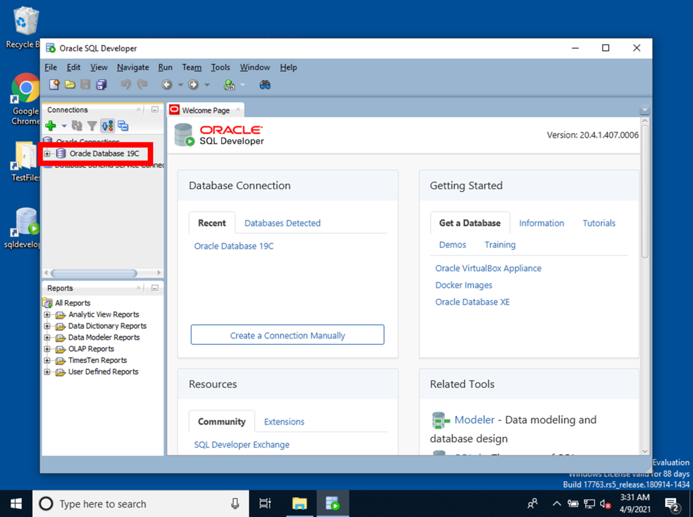The image size is (693, 517).
Task: Click the Save All icon
Action: coord(101,85)
